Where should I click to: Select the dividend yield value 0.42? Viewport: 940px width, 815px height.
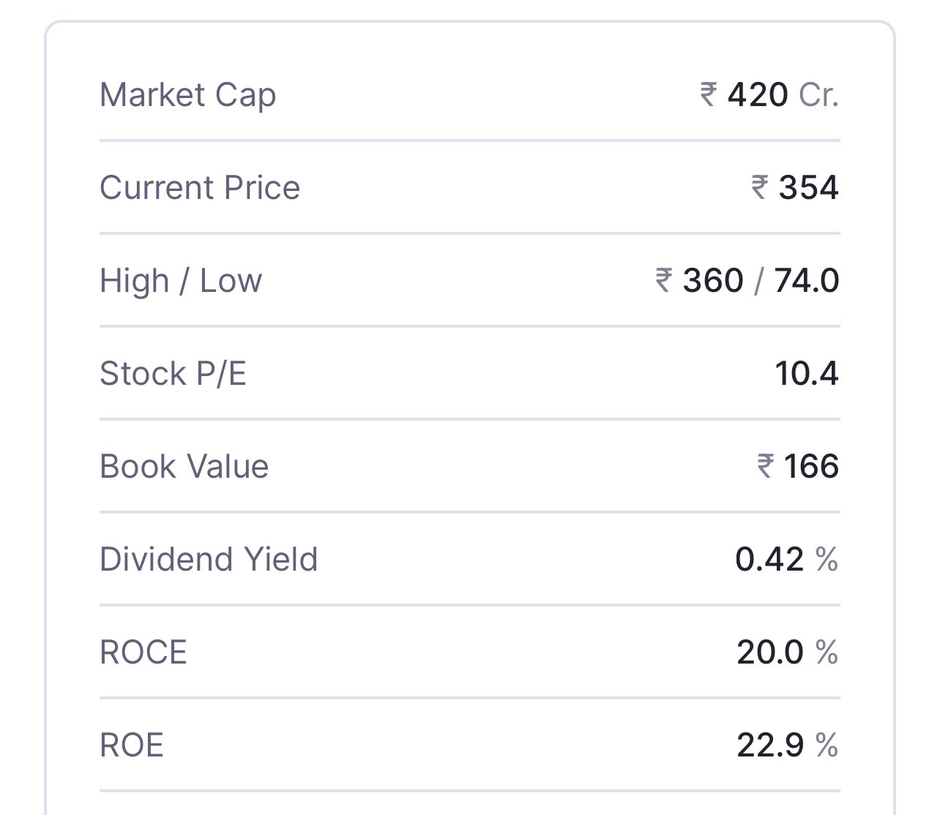[769, 560]
